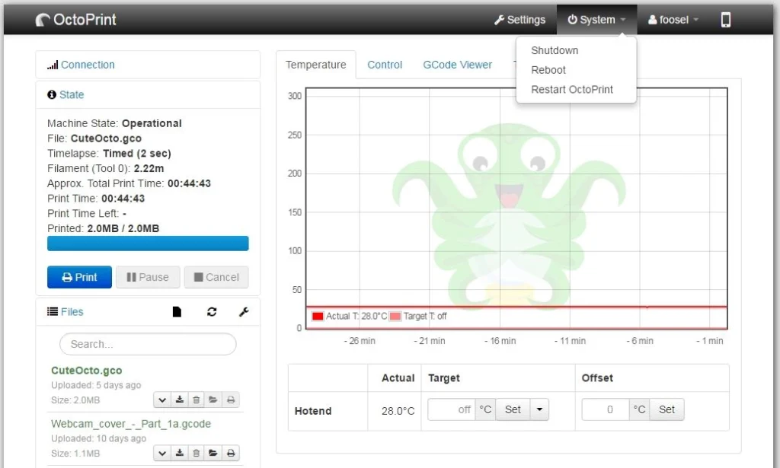Image resolution: width=780 pixels, height=468 pixels.
Task: Click the Size: 1.1MB text
Action: point(75,454)
